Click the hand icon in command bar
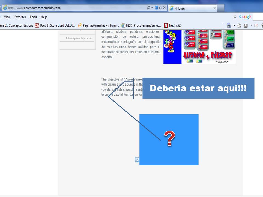Screen dimensions: 263x197 [x=239, y=25]
